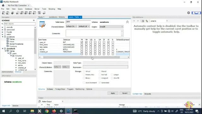Switch to the Administration navigator tab
Viewport: 202px width, 114px height.
tap(7, 72)
